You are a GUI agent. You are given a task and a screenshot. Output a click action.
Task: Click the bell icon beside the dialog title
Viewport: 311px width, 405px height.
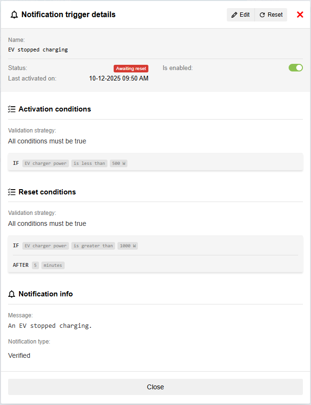pos(14,15)
